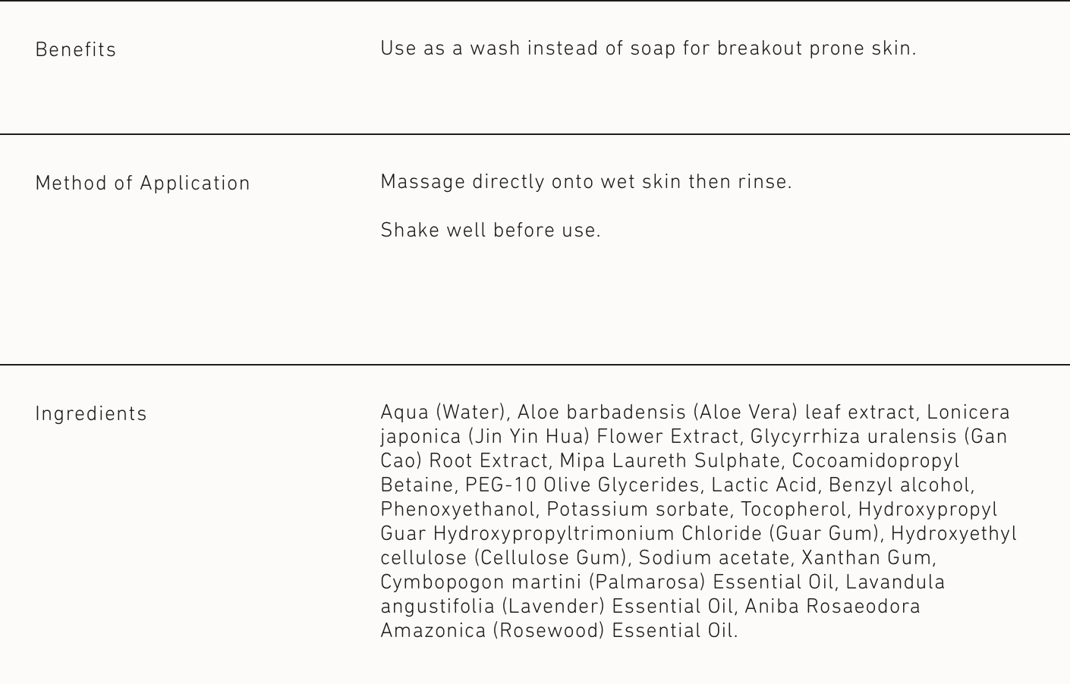Click the "Potassium sorbate" ingredient
Image resolution: width=1070 pixels, height=684 pixels.
click(637, 510)
